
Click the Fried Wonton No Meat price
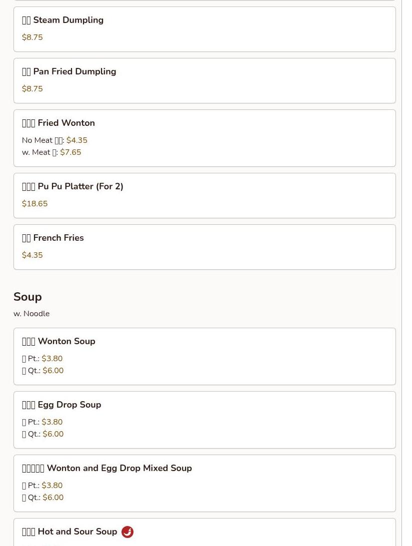[76, 140]
